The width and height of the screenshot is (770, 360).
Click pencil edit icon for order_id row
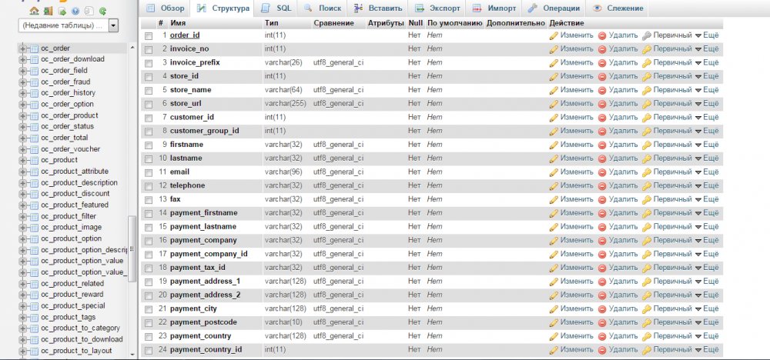(554, 35)
